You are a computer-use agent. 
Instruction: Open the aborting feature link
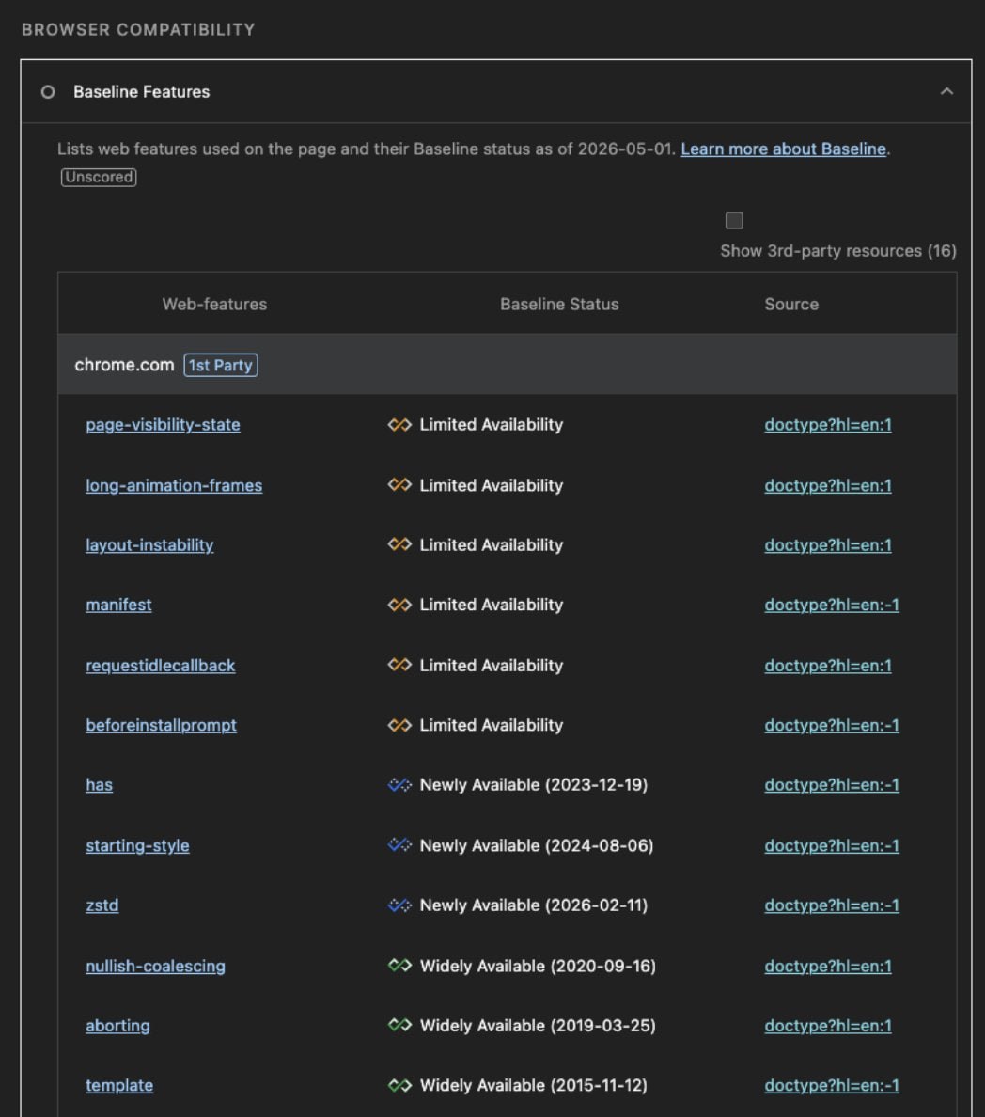(x=117, y=1026)
